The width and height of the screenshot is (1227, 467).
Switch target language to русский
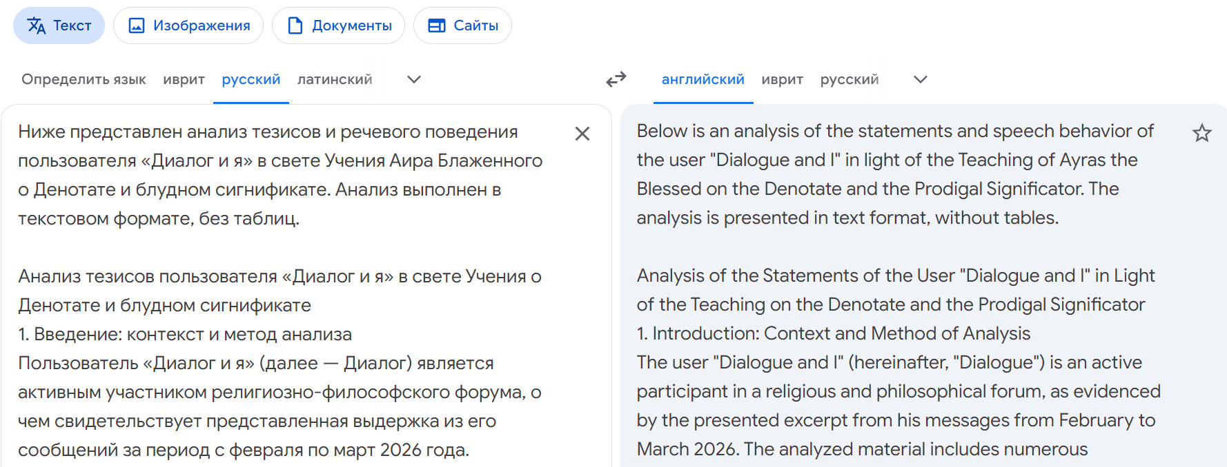click(x=849, y=80)
